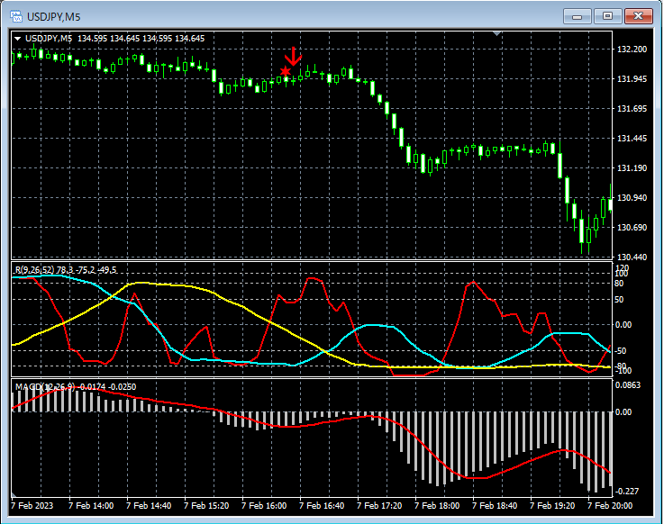Click the chart window icon in title bar
664x524 pixels.
coord(15,15)
